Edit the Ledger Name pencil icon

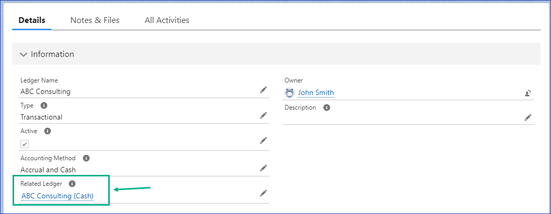263,90
